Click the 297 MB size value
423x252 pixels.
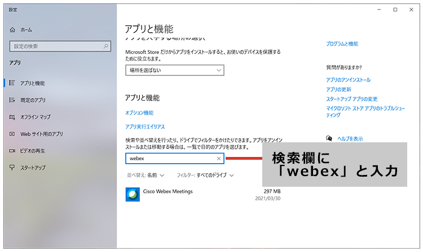pos(272,191)
